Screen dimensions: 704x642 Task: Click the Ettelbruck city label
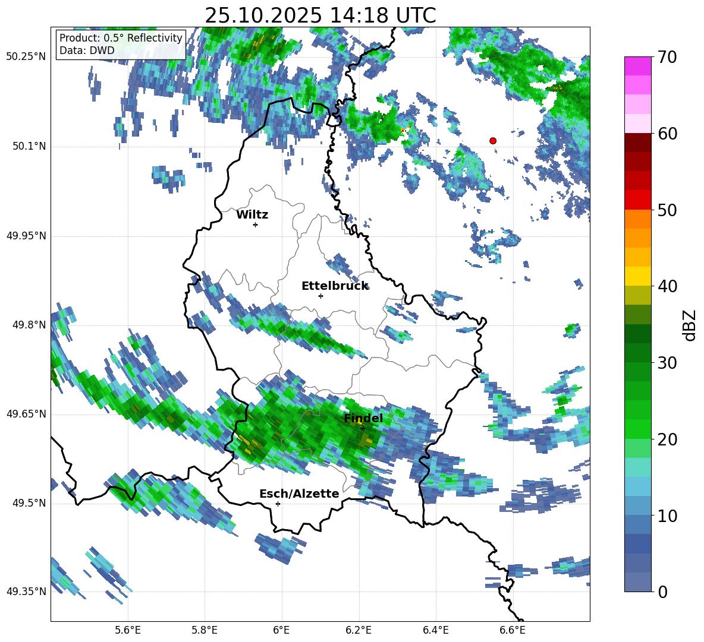point(335,286)
